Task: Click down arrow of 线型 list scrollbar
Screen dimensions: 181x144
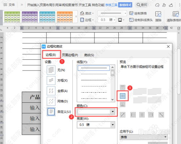Action: pos(113,99)
